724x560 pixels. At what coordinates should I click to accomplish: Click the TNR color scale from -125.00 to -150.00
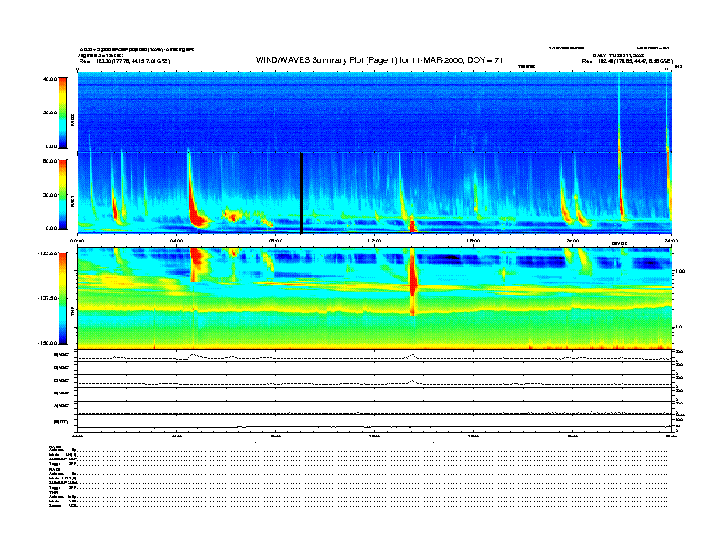62,298
